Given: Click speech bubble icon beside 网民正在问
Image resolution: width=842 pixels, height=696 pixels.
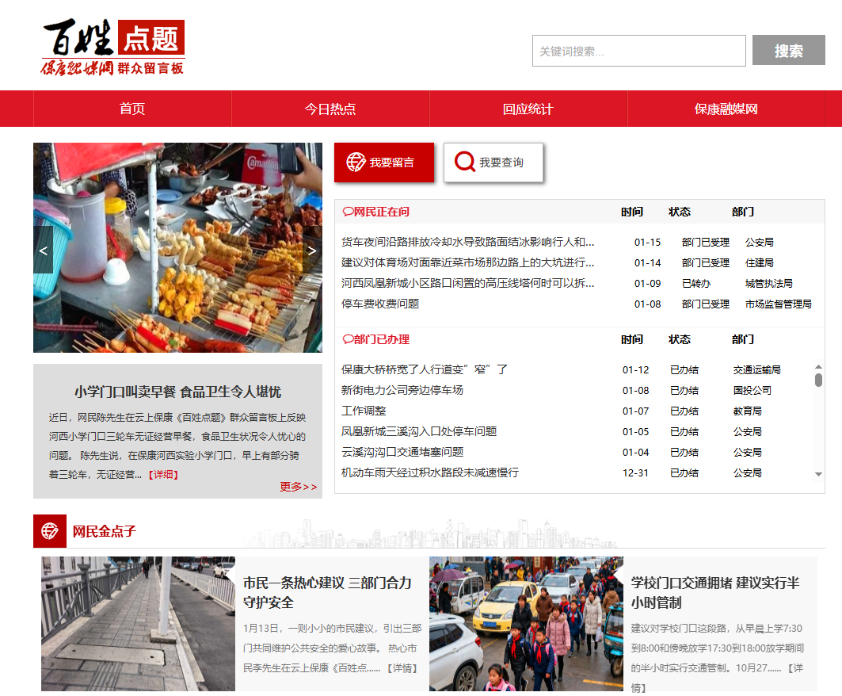Looking at the screenshot, I should pos(347,212).
